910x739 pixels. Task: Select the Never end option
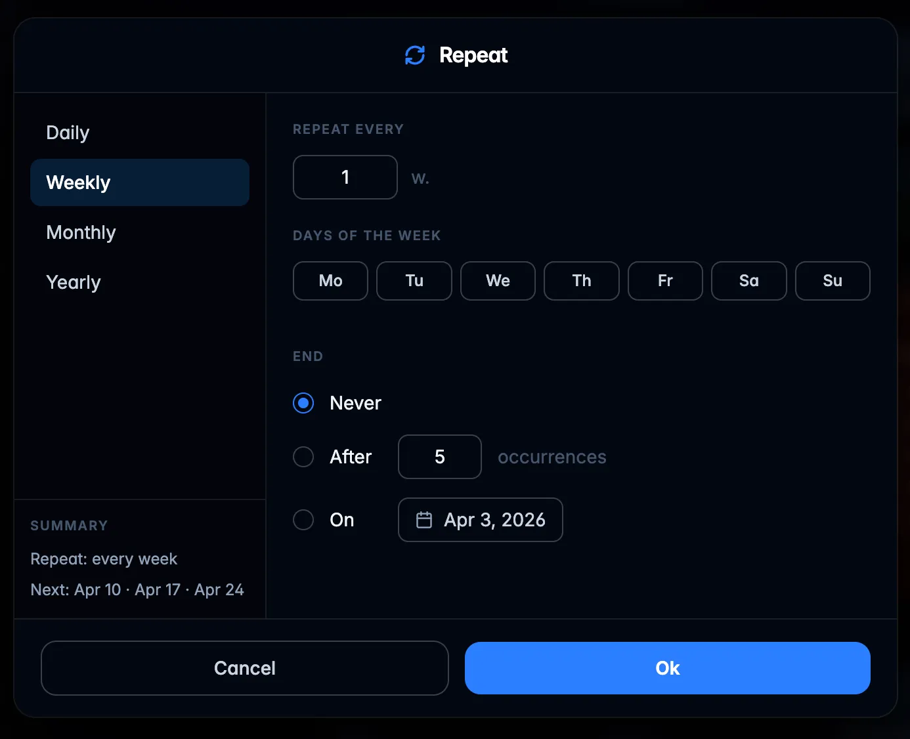tap(303, 403)
